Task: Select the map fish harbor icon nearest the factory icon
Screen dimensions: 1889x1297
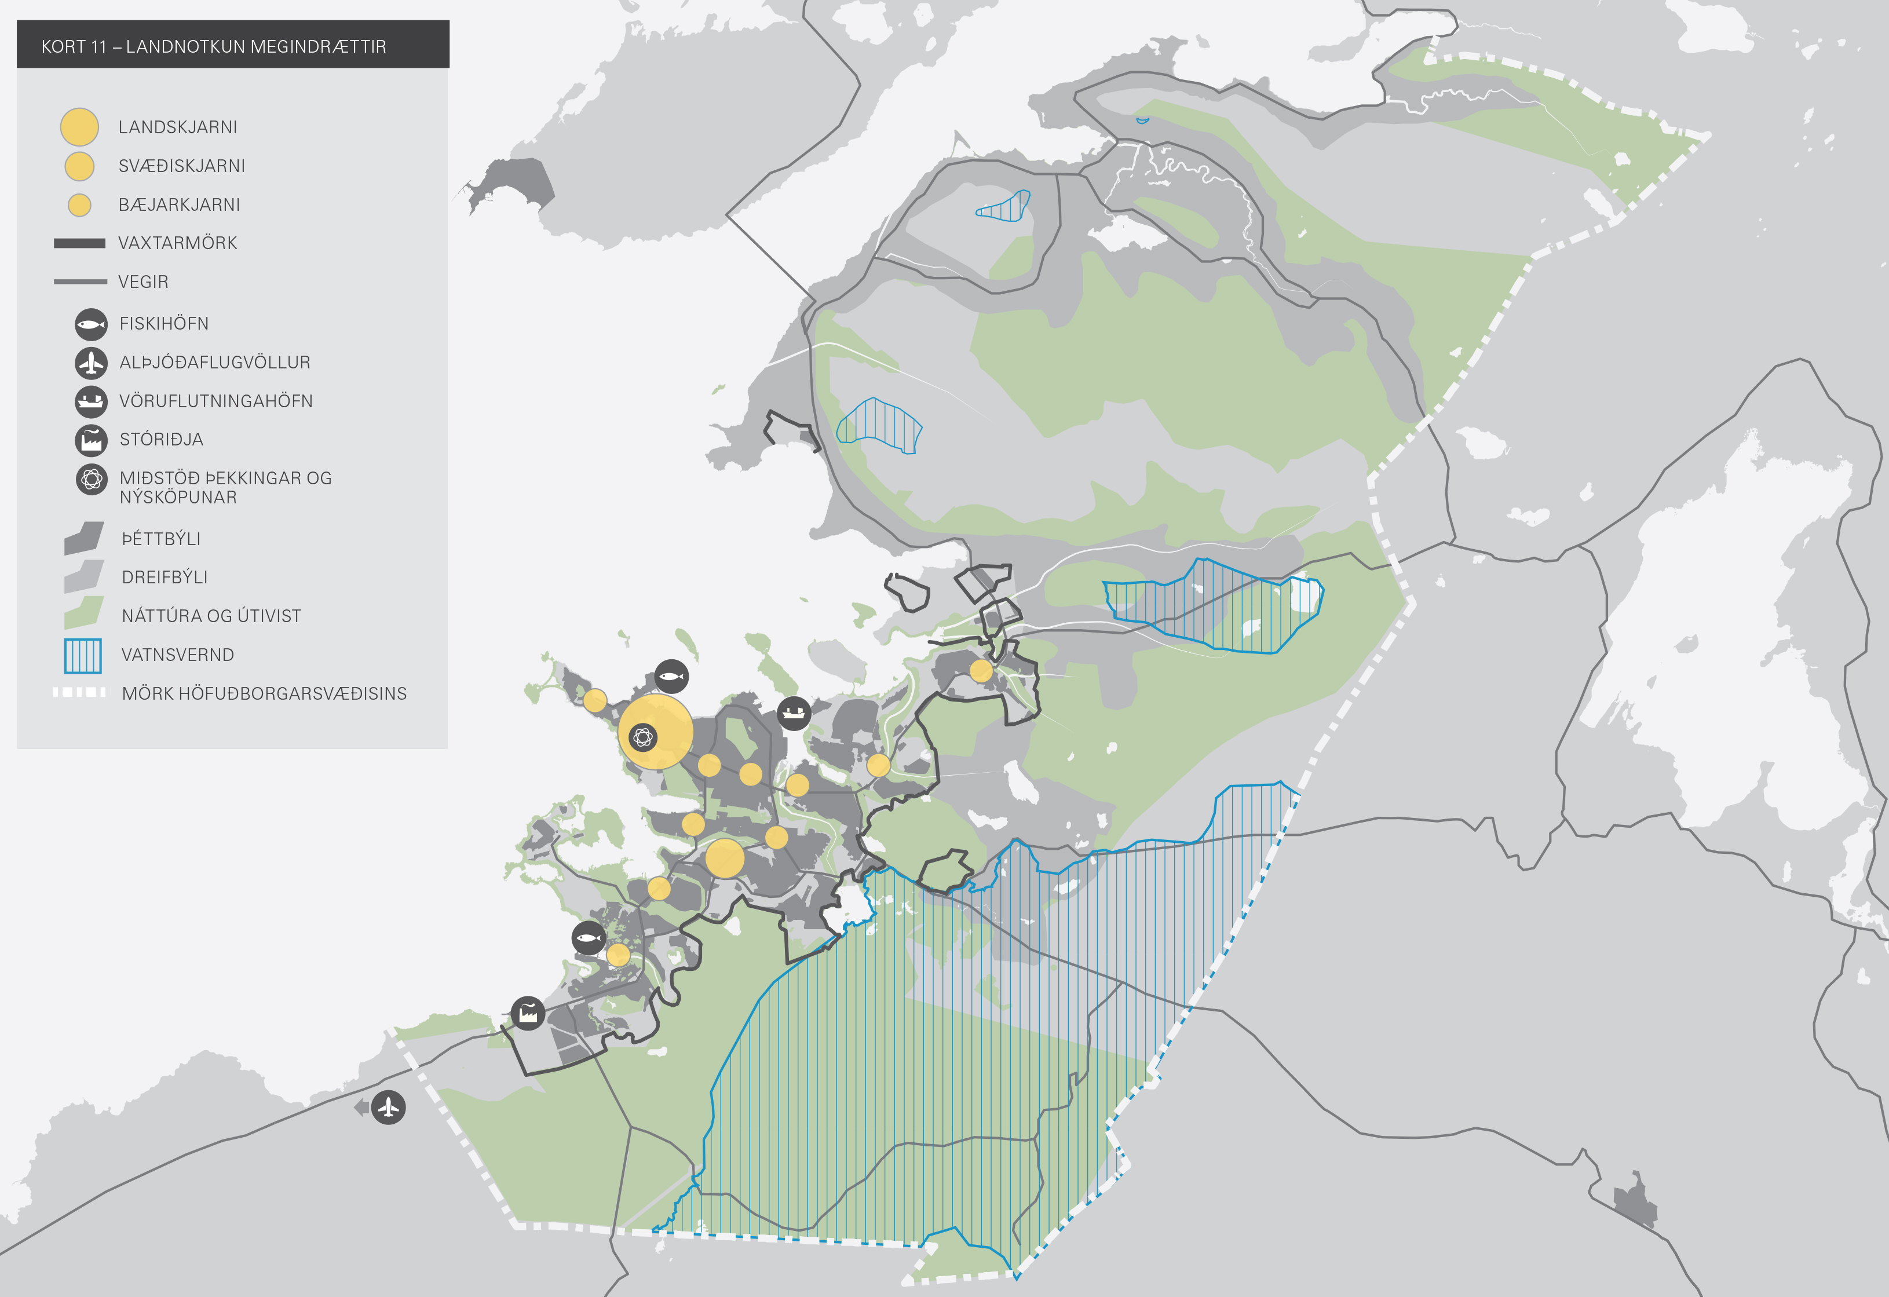Action: [x=589, y=938]
